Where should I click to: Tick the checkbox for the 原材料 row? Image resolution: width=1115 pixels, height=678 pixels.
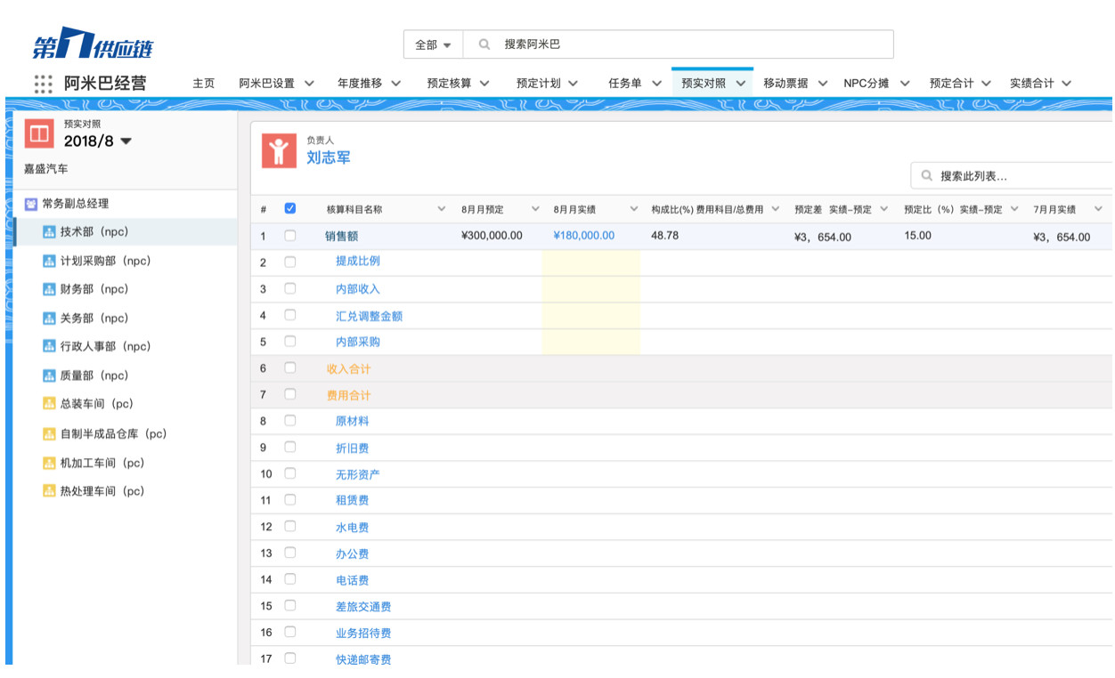(x=289, y=421)
